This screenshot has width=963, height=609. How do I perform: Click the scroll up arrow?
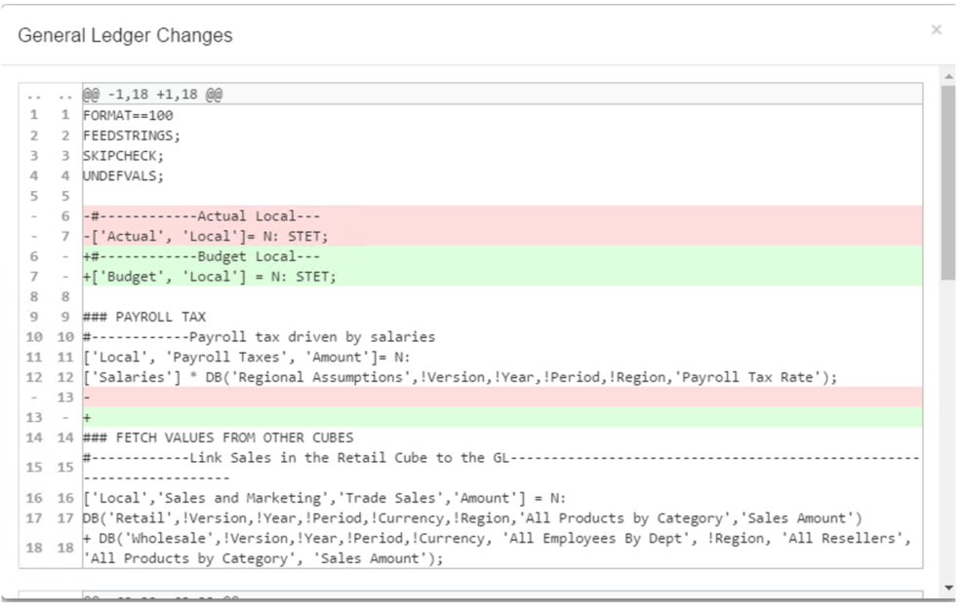click(x=947, y=75)
